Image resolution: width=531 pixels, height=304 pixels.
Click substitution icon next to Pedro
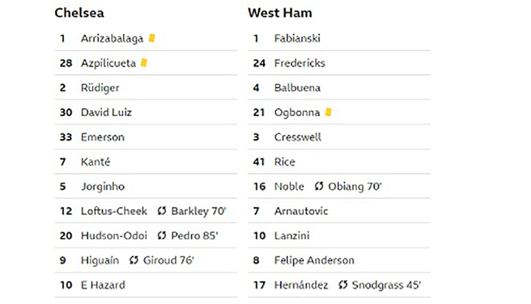(162, 235)
